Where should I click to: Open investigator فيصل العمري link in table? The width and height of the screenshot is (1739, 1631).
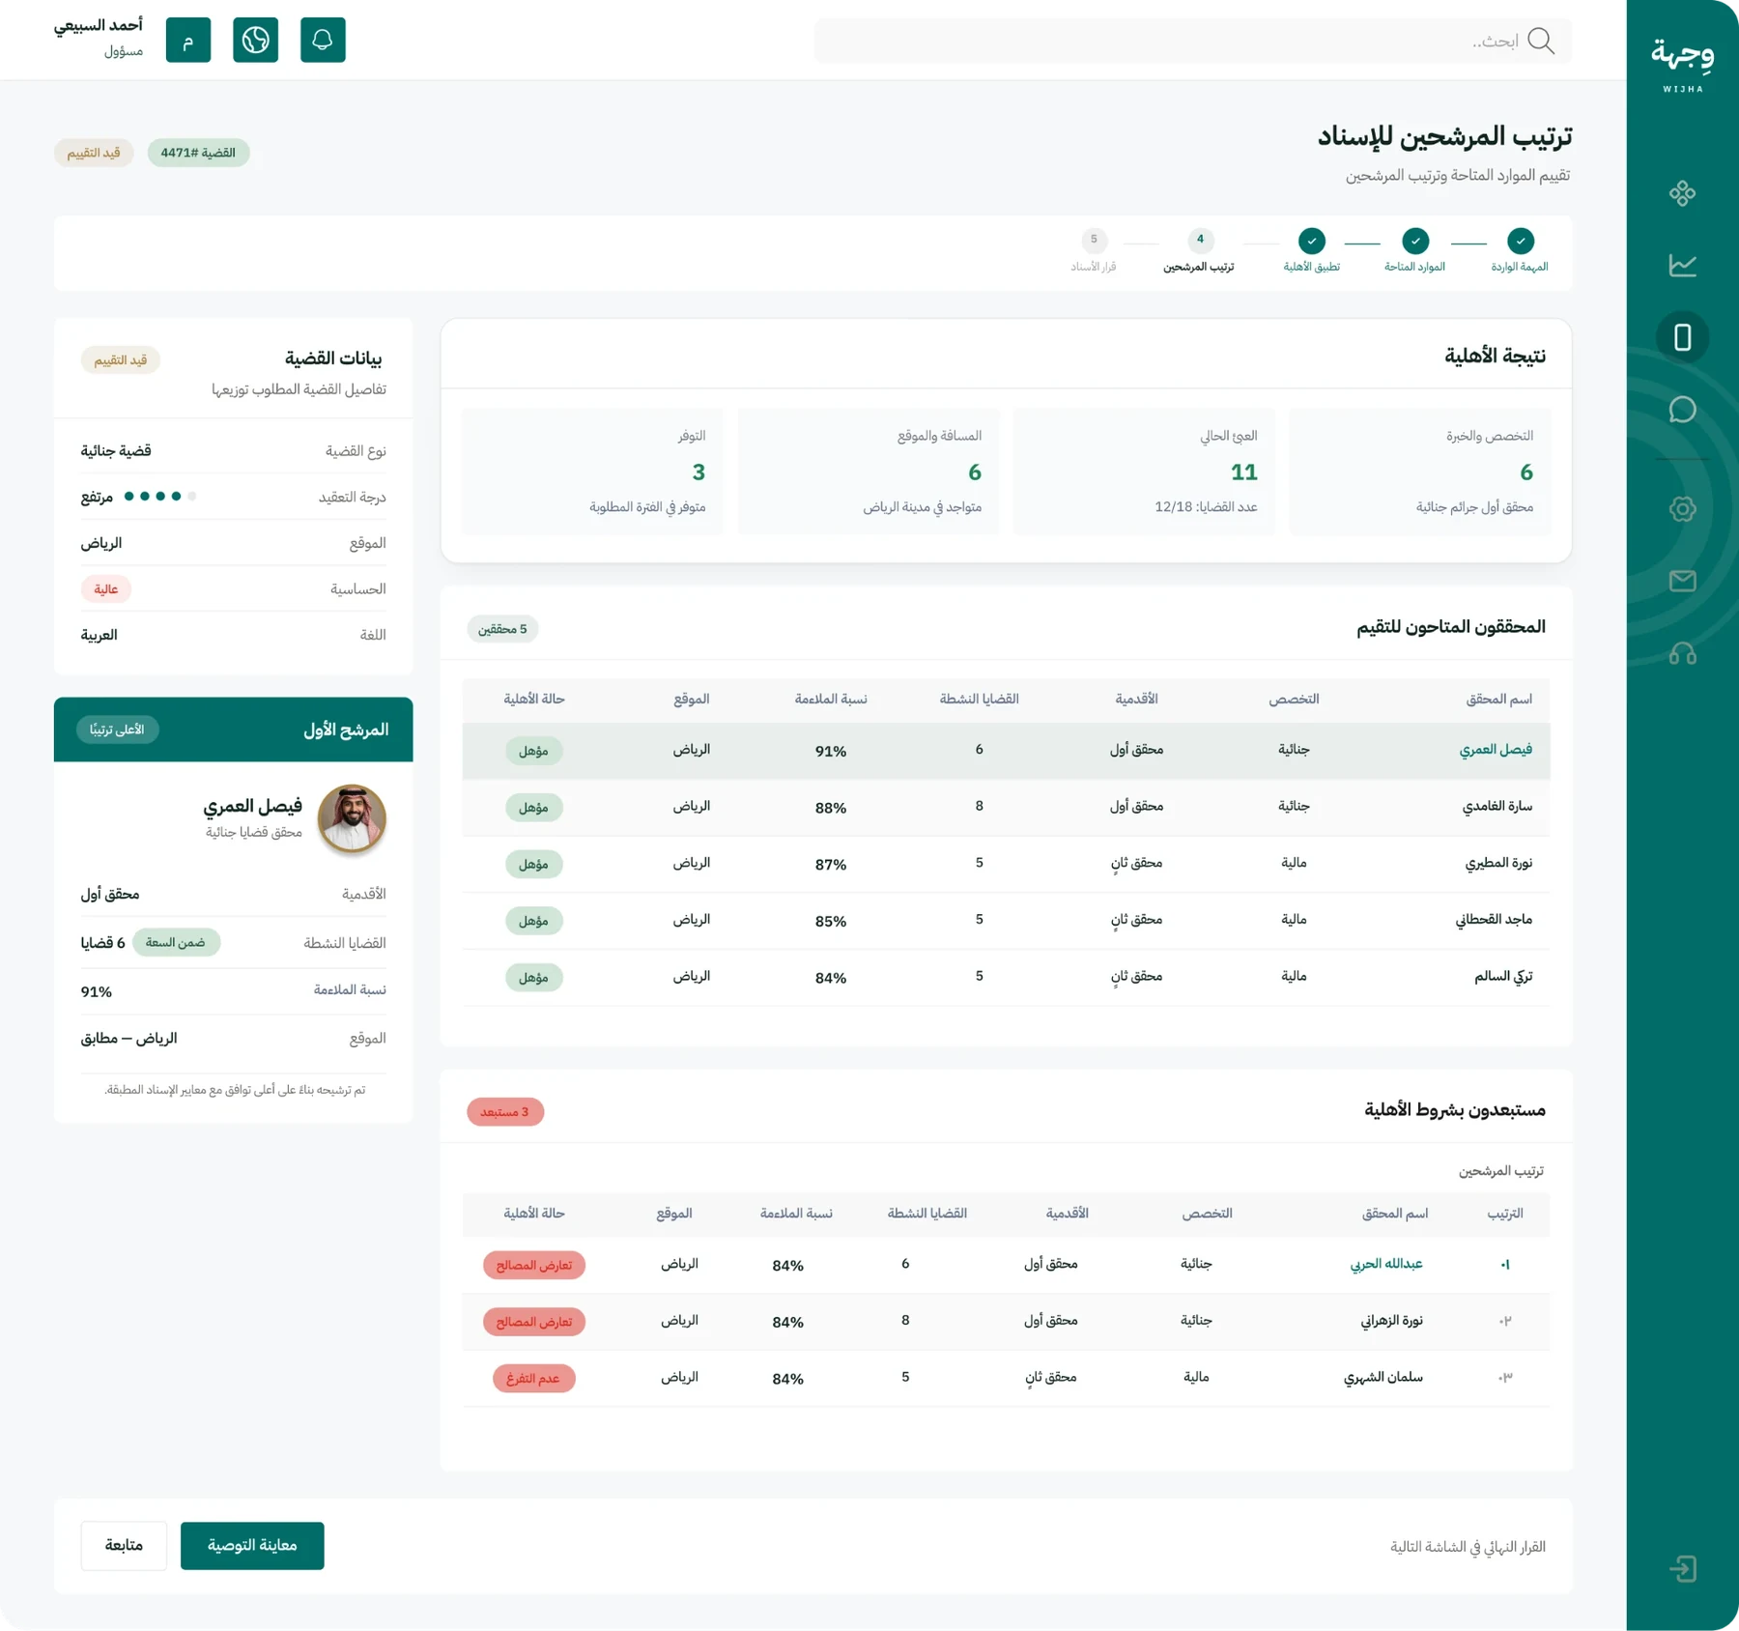coord(1496,750)
